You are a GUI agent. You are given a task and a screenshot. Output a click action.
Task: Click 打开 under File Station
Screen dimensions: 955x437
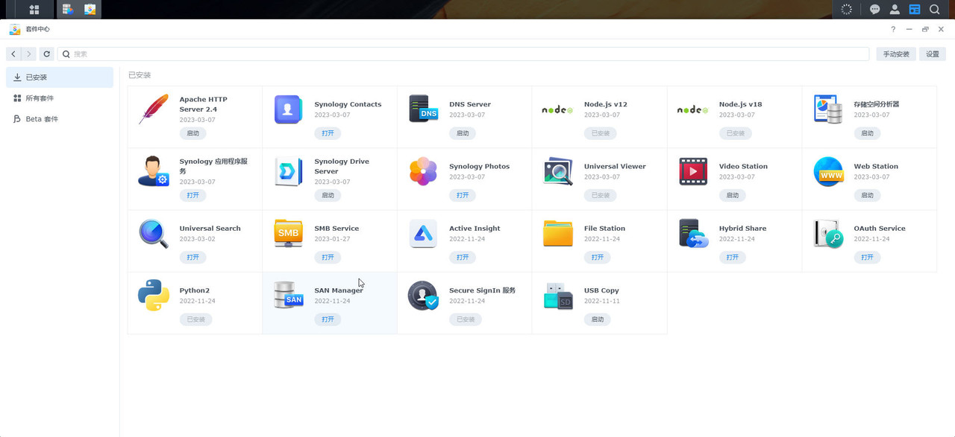[597, 257]
